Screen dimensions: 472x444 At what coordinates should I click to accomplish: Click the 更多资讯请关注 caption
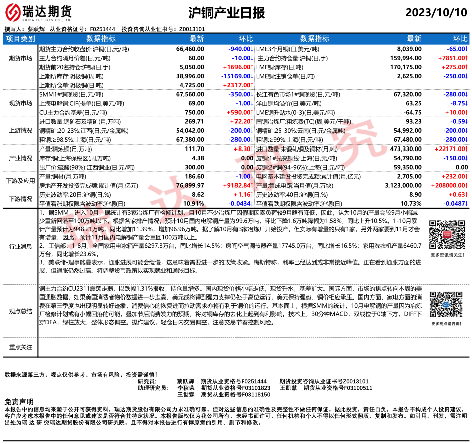[x=443, y=255]
